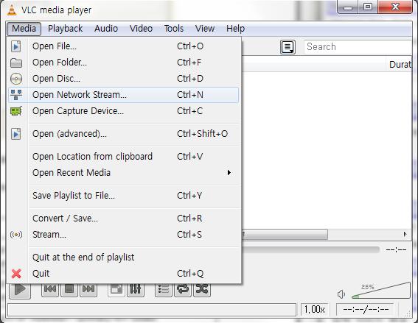
Task: Maximize the VLC window
Action: [x=368, y=7]
